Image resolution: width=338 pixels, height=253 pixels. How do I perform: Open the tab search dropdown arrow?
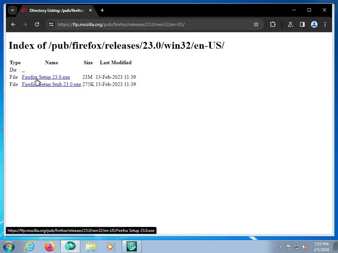coord(13,10)
